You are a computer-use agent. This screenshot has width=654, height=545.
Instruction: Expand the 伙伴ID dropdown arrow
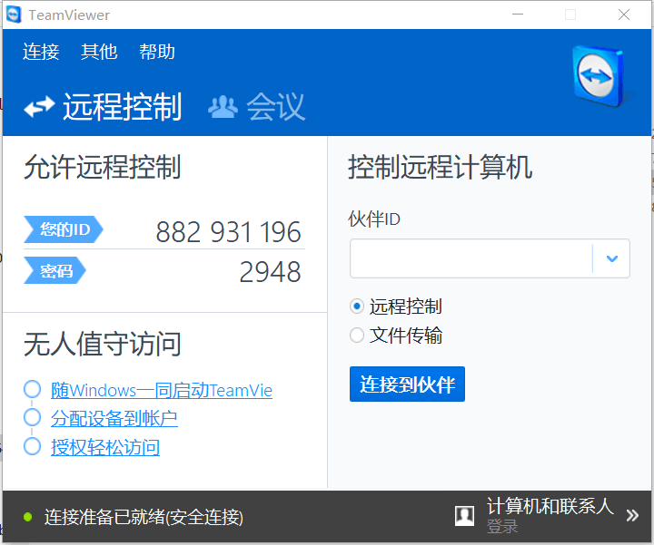[x=612, y=258]
